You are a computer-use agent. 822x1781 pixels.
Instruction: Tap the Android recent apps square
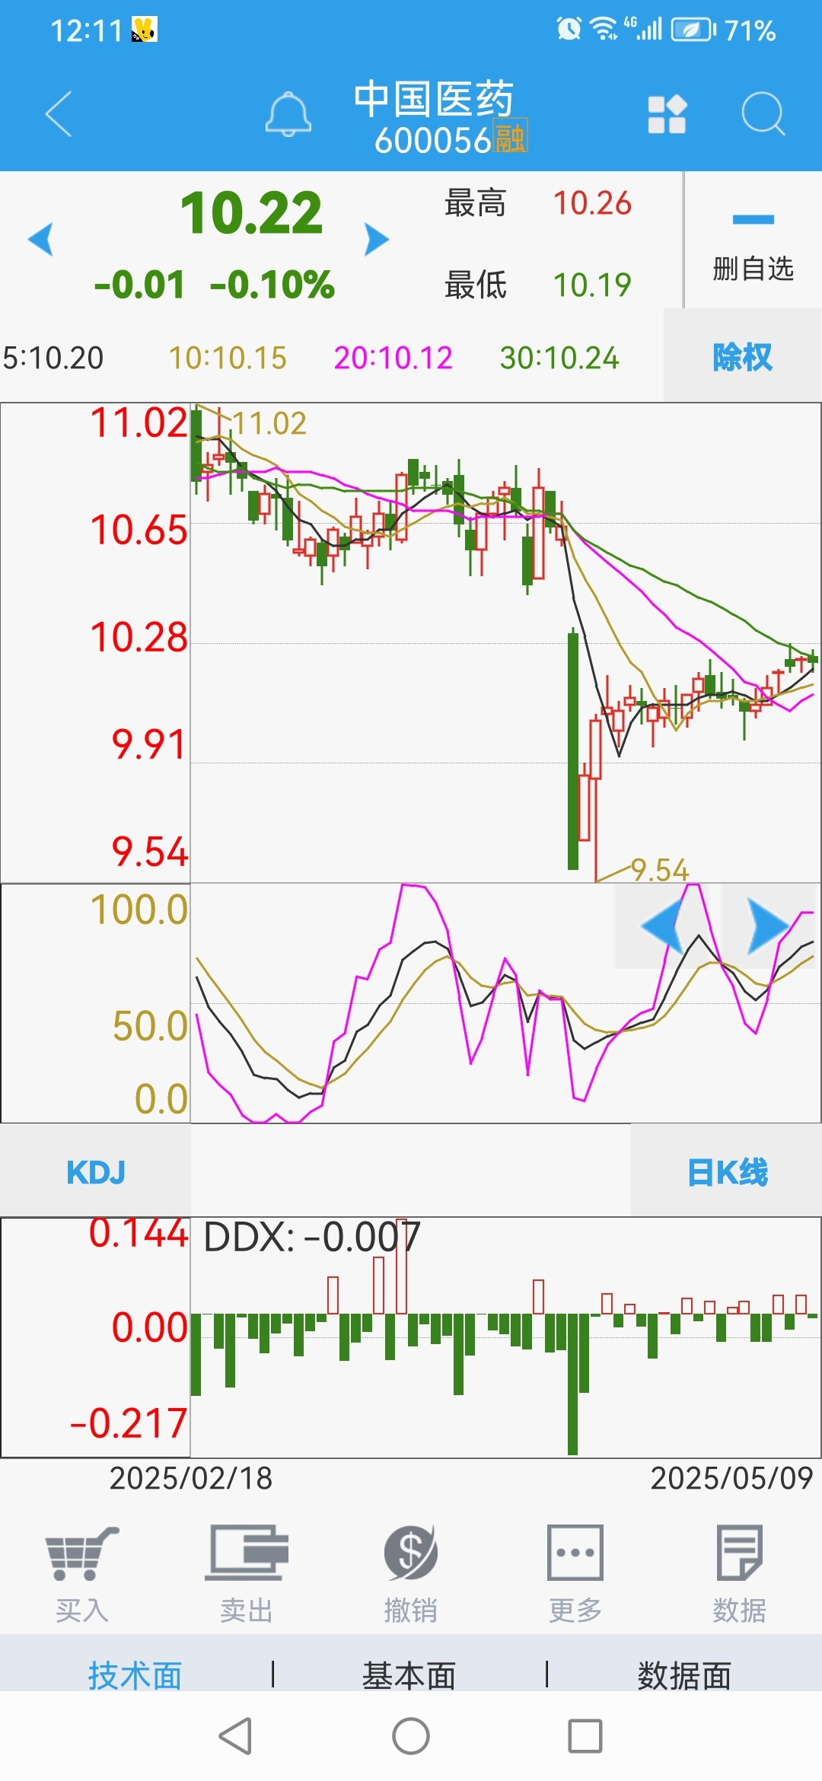point(585,1736)
